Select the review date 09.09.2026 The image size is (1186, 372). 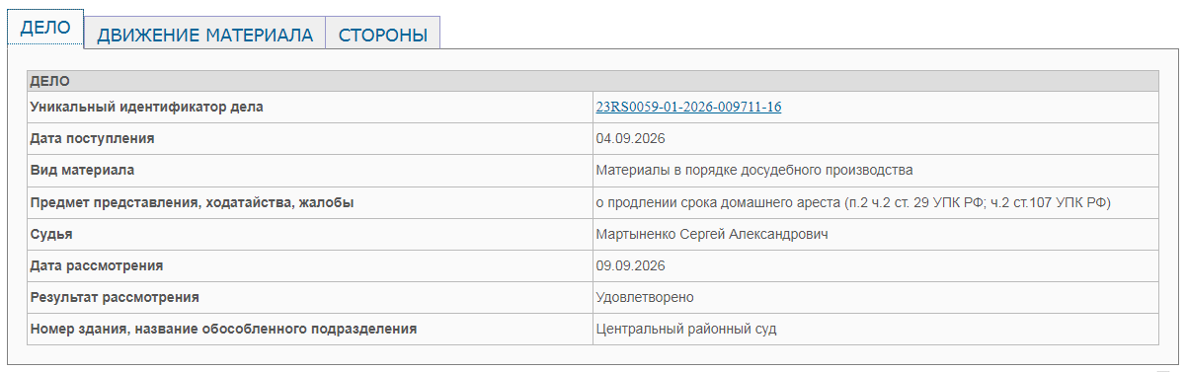pos(630,265)
